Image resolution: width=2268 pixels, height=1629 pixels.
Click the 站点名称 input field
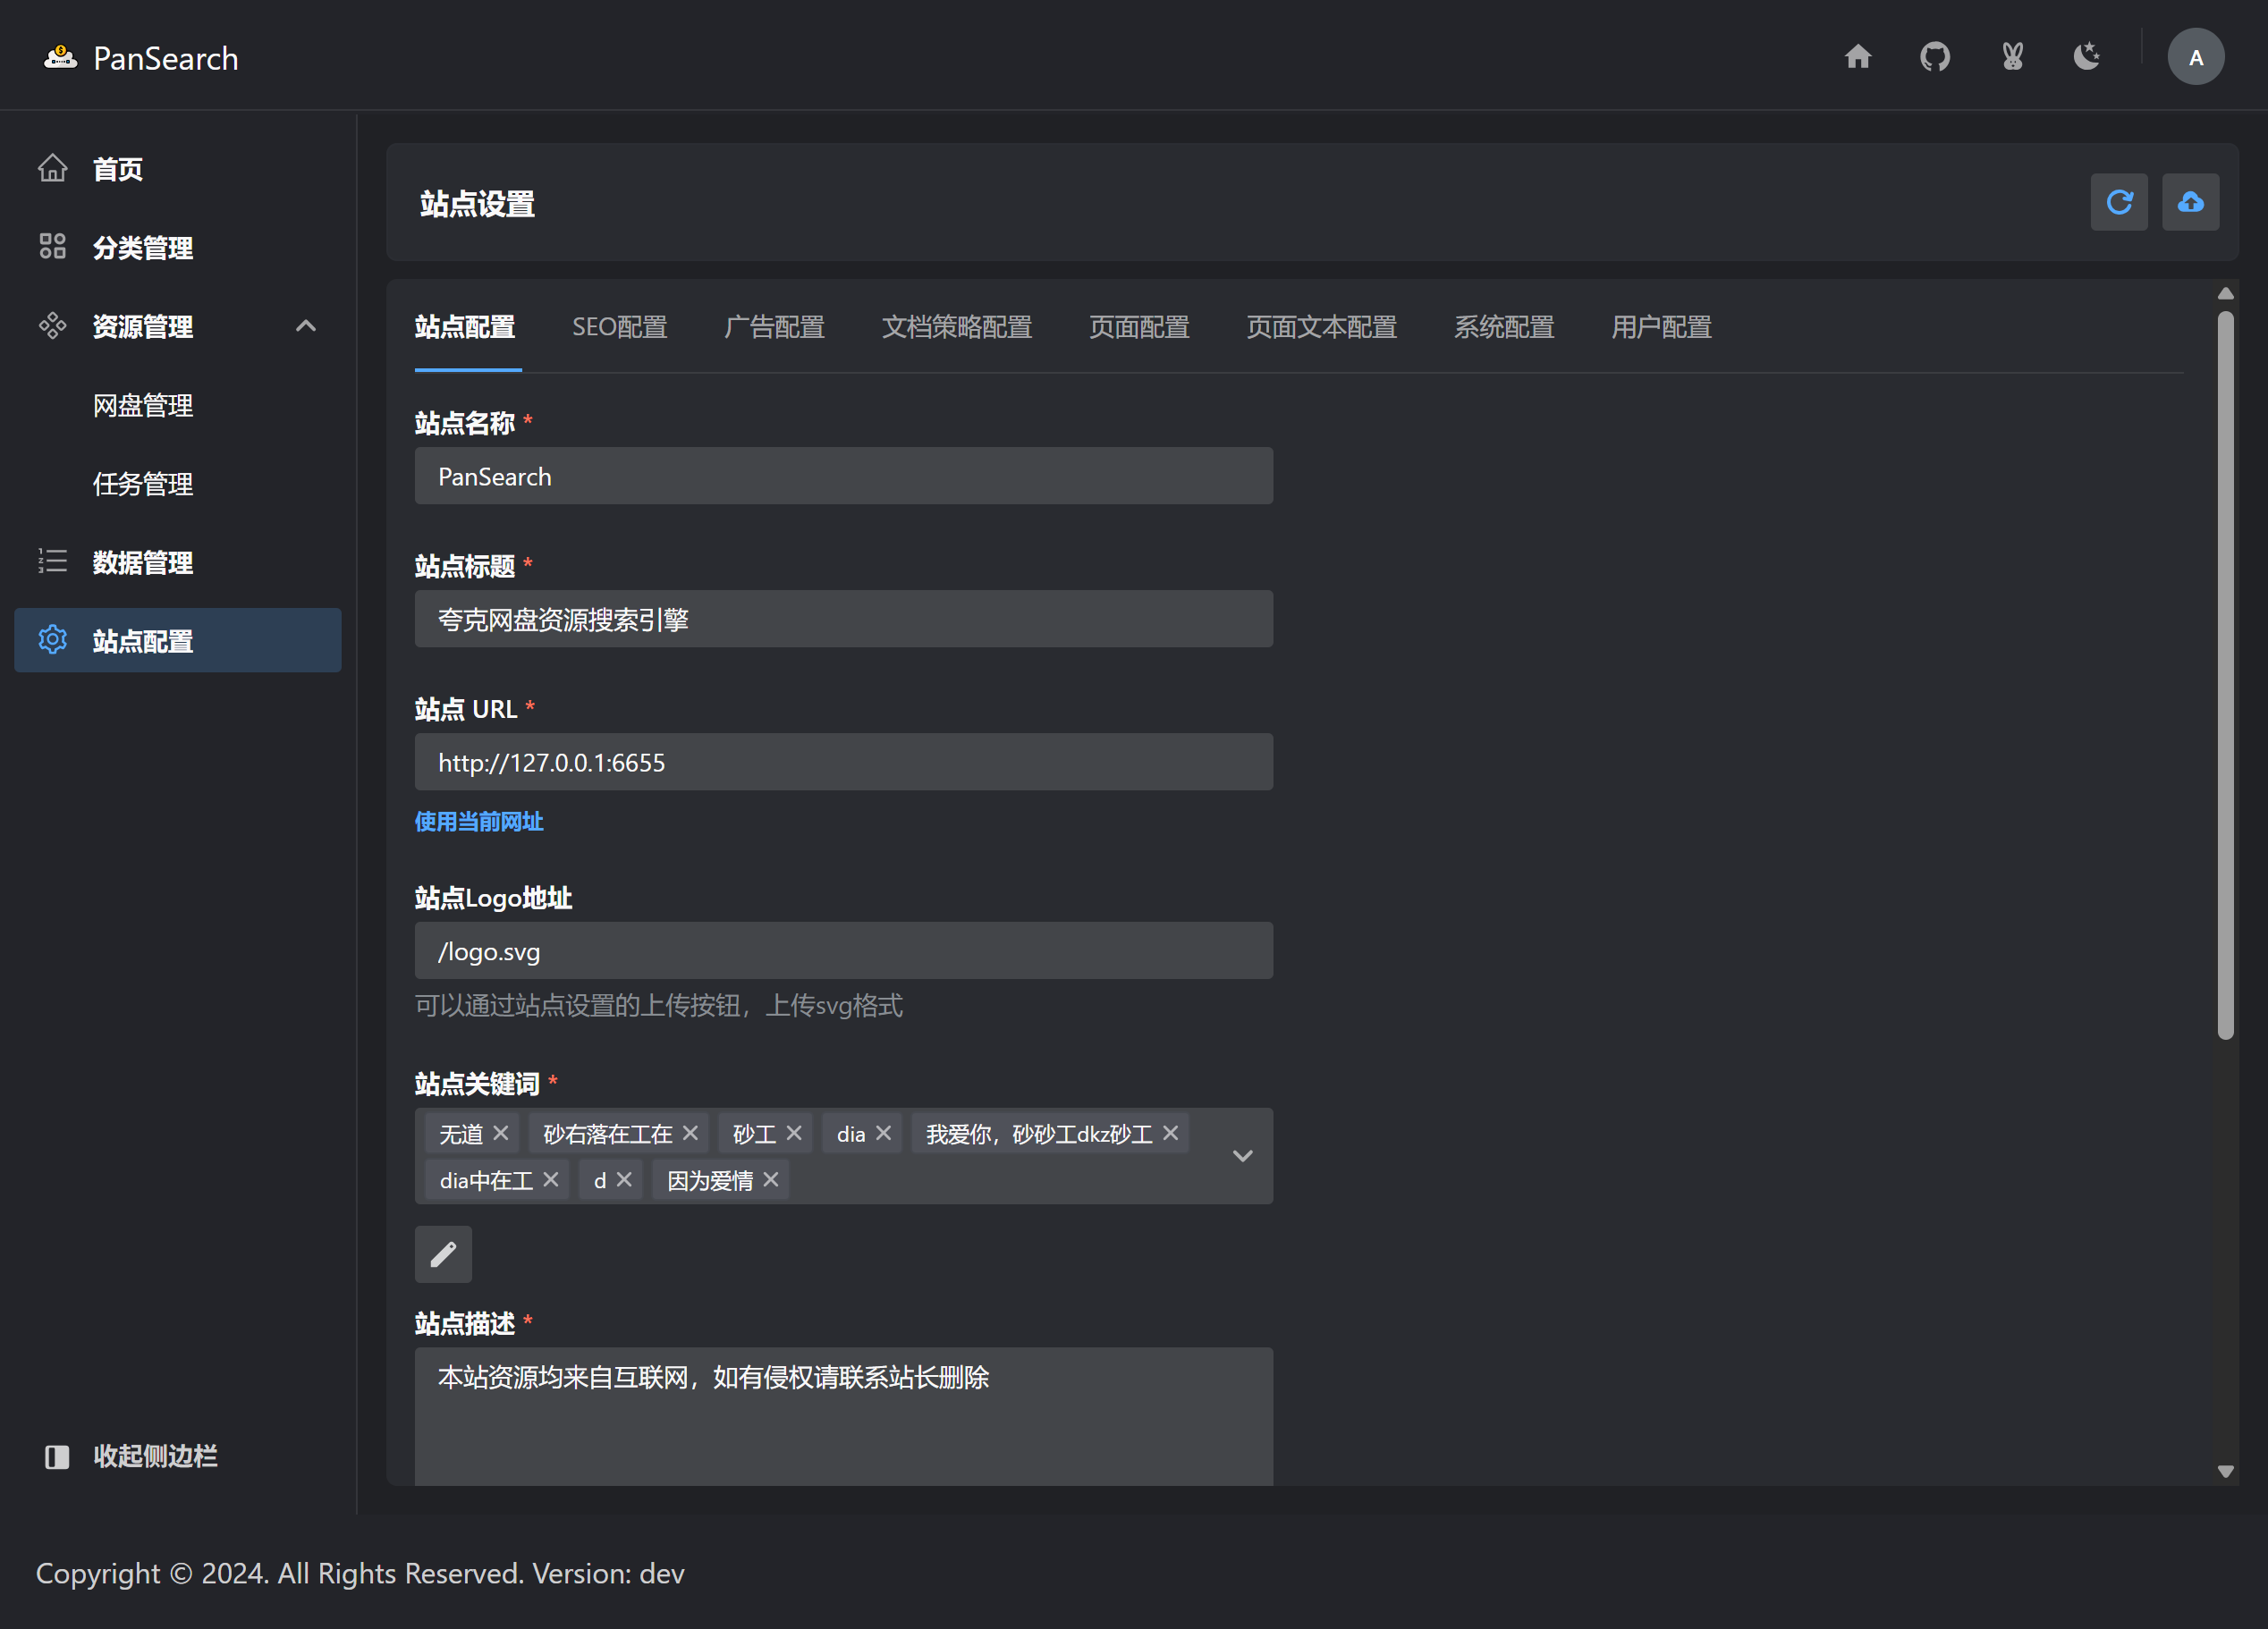[843, 477]
